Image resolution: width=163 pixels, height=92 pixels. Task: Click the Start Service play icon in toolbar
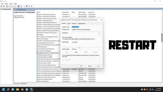click(24, 6)
